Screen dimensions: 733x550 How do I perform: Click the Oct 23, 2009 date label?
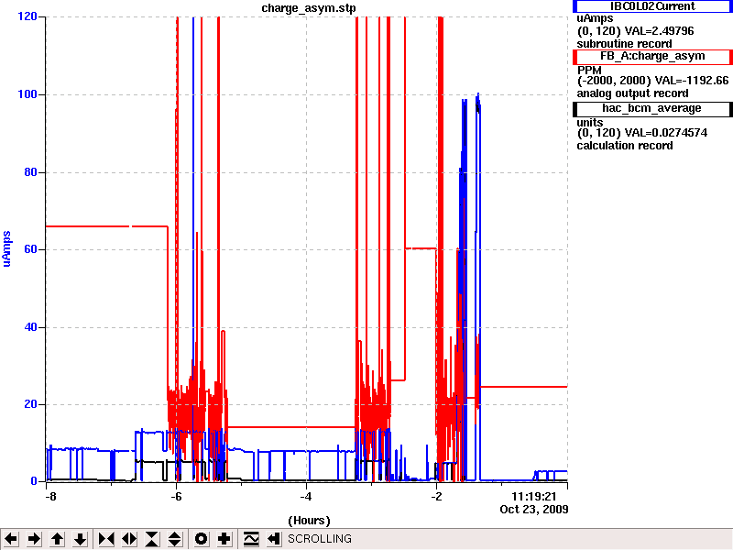click(534, 510)
